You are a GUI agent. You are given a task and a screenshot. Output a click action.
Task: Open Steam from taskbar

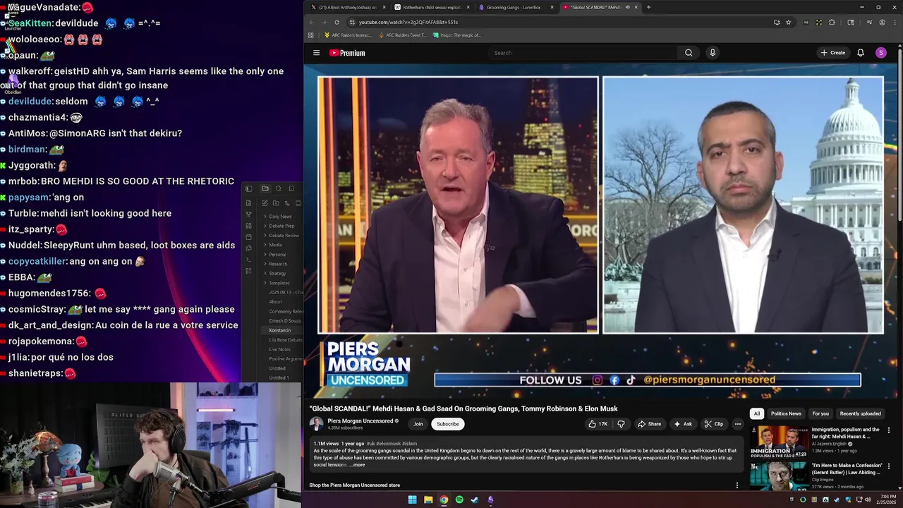(475, 500)
